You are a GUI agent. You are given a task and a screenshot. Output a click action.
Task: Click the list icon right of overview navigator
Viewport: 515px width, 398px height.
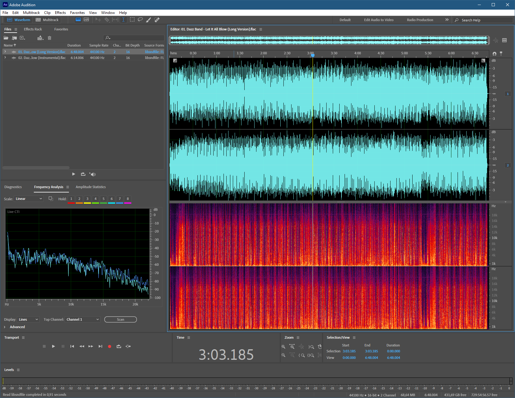504,40
